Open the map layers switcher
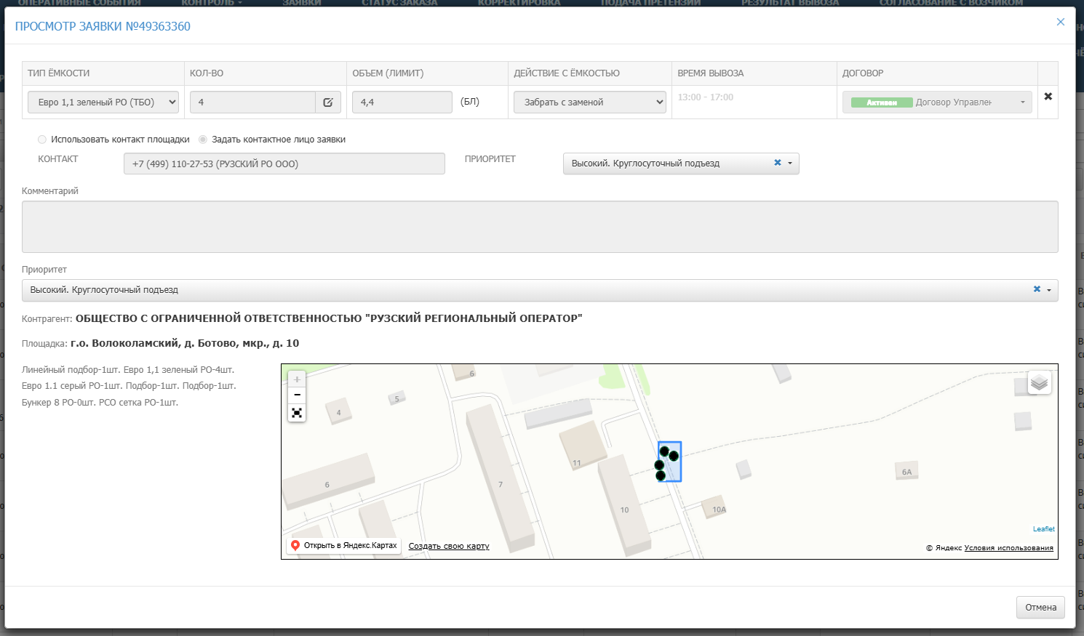 pyautogui.click(x=1039, y=382)
